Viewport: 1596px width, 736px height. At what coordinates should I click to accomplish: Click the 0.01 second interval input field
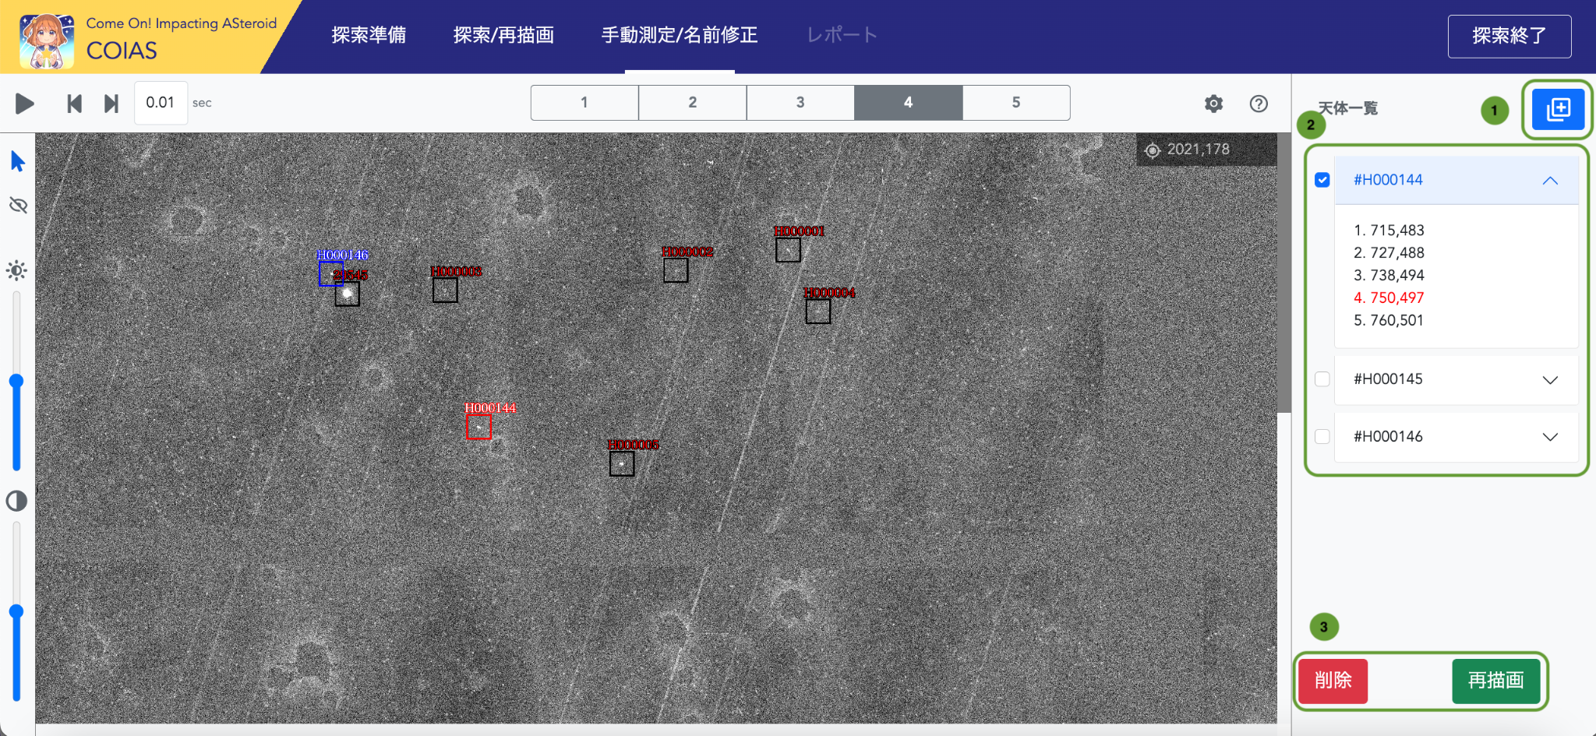(161, 102)
